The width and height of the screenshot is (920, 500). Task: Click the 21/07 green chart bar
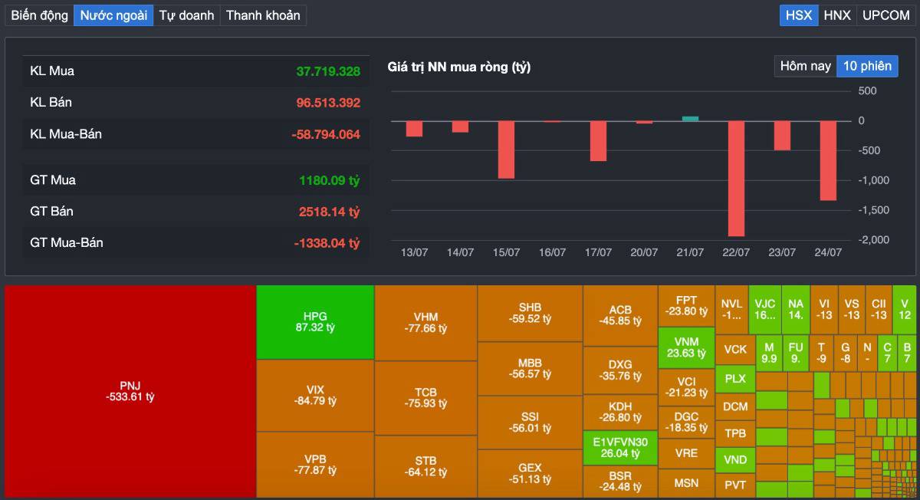click(x=690, y=119)
